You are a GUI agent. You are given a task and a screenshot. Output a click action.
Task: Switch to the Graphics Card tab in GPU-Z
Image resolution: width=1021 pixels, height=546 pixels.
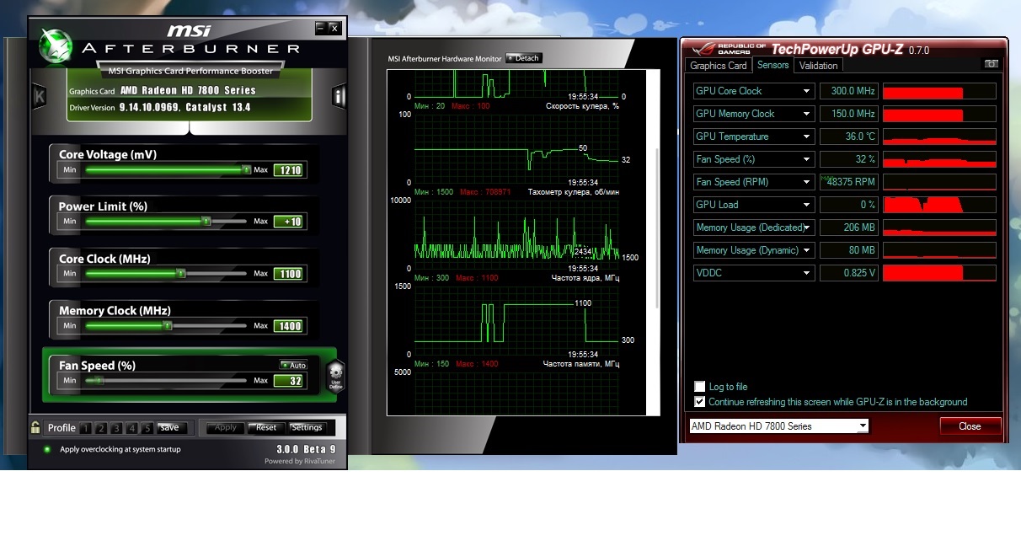click(x=719, y=66)
